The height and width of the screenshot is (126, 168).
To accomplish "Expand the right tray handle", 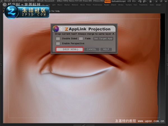I will click(167, 65).
